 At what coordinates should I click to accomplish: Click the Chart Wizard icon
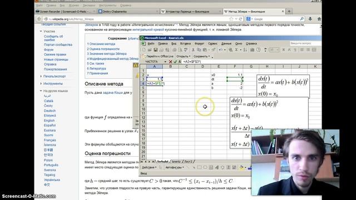[x=252, y=50]
